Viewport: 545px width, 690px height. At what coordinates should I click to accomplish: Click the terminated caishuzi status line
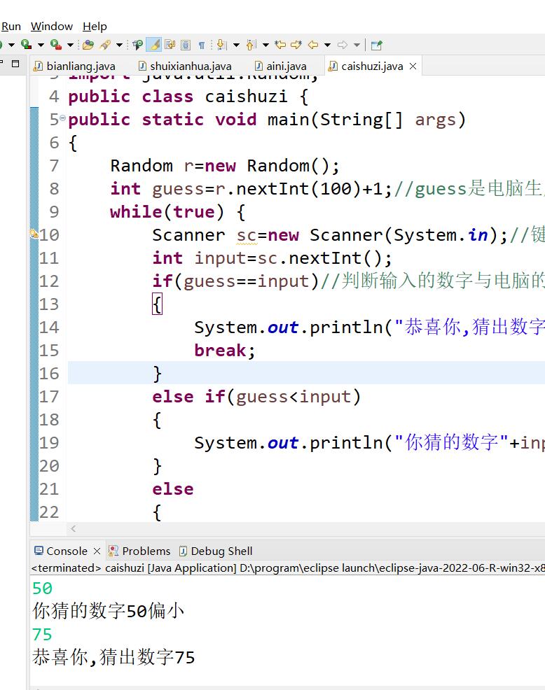[288, 568]
